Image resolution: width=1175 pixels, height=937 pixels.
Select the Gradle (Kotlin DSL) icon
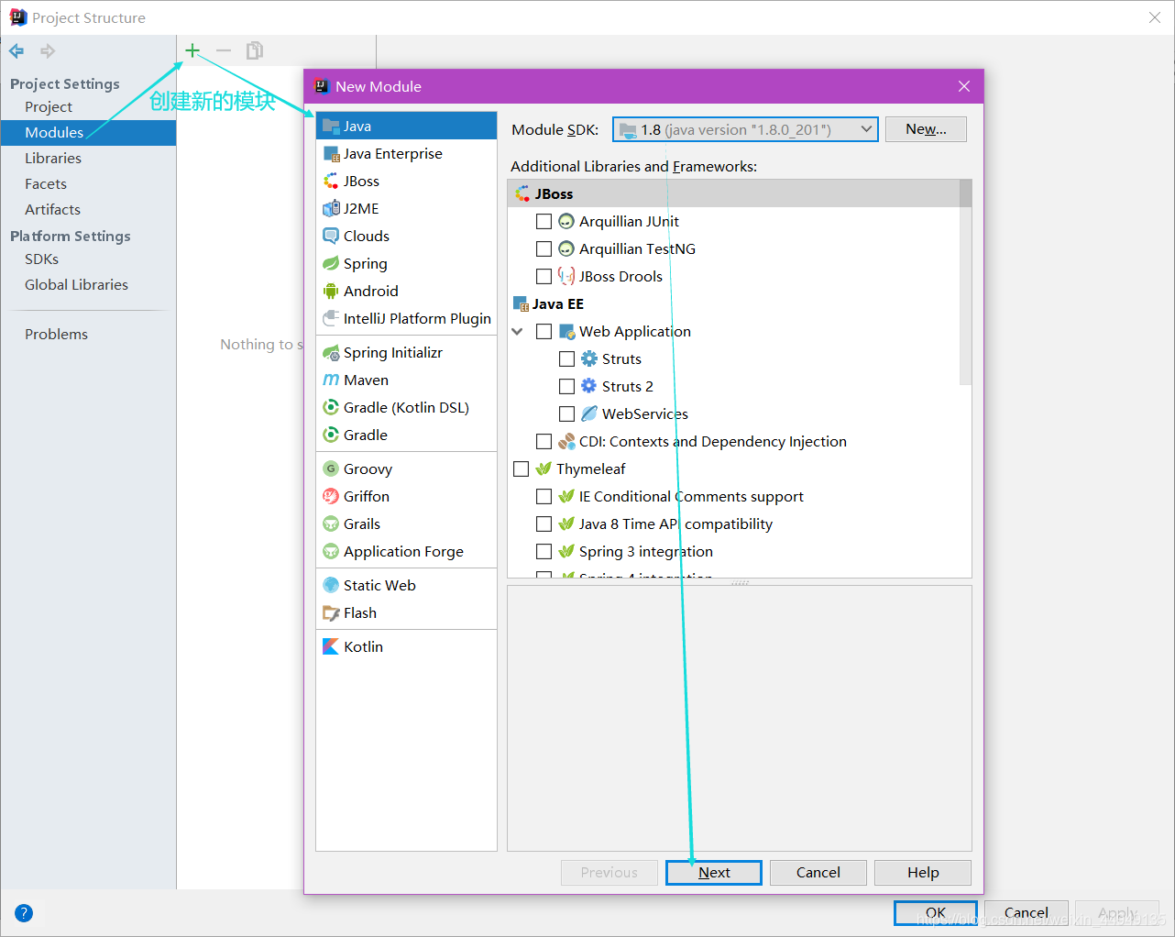(x=331, y=407)
